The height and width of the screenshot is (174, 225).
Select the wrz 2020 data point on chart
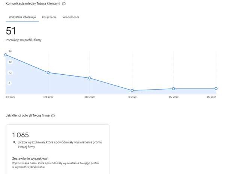(x=48, y=72)
